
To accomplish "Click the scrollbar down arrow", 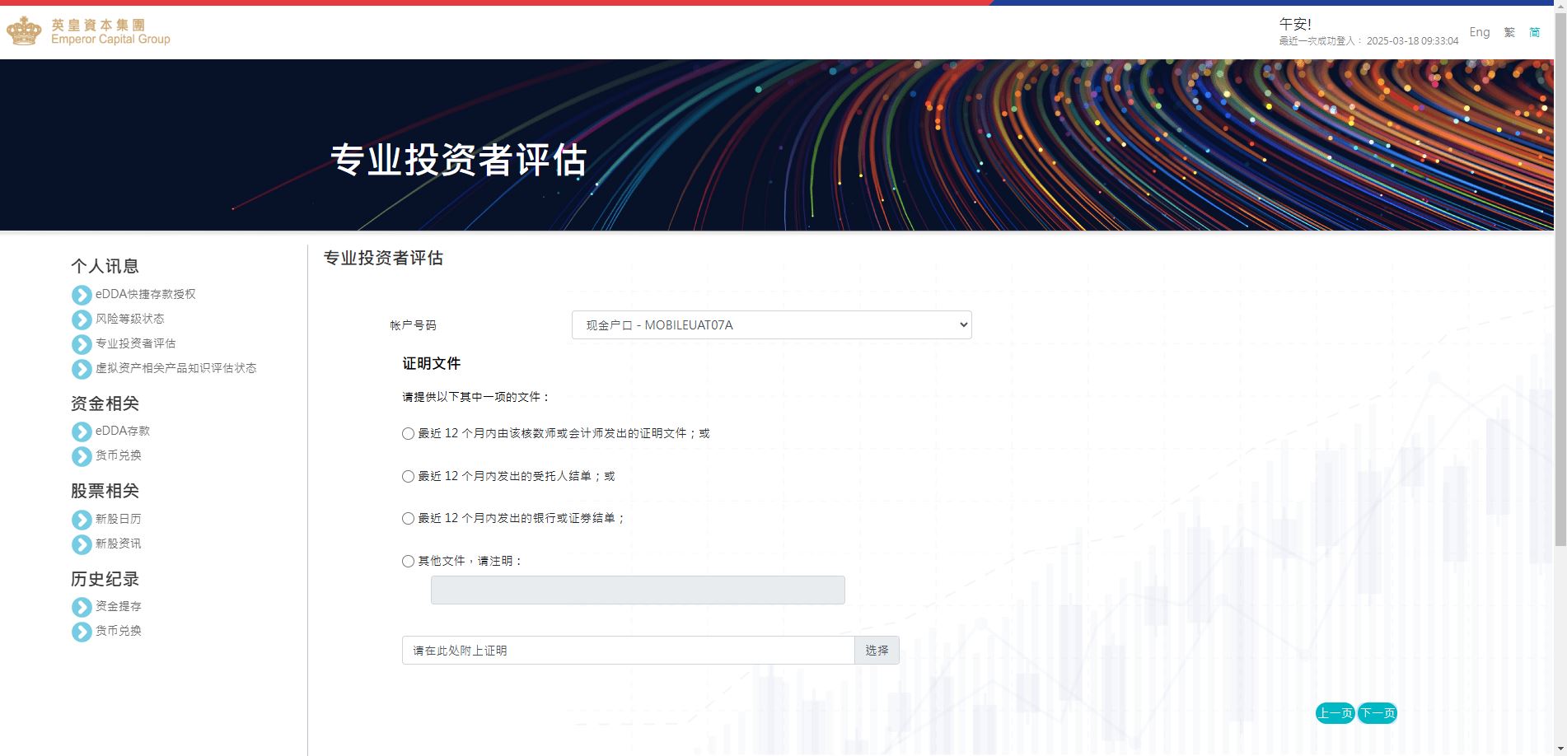I will pos(1560,749).
